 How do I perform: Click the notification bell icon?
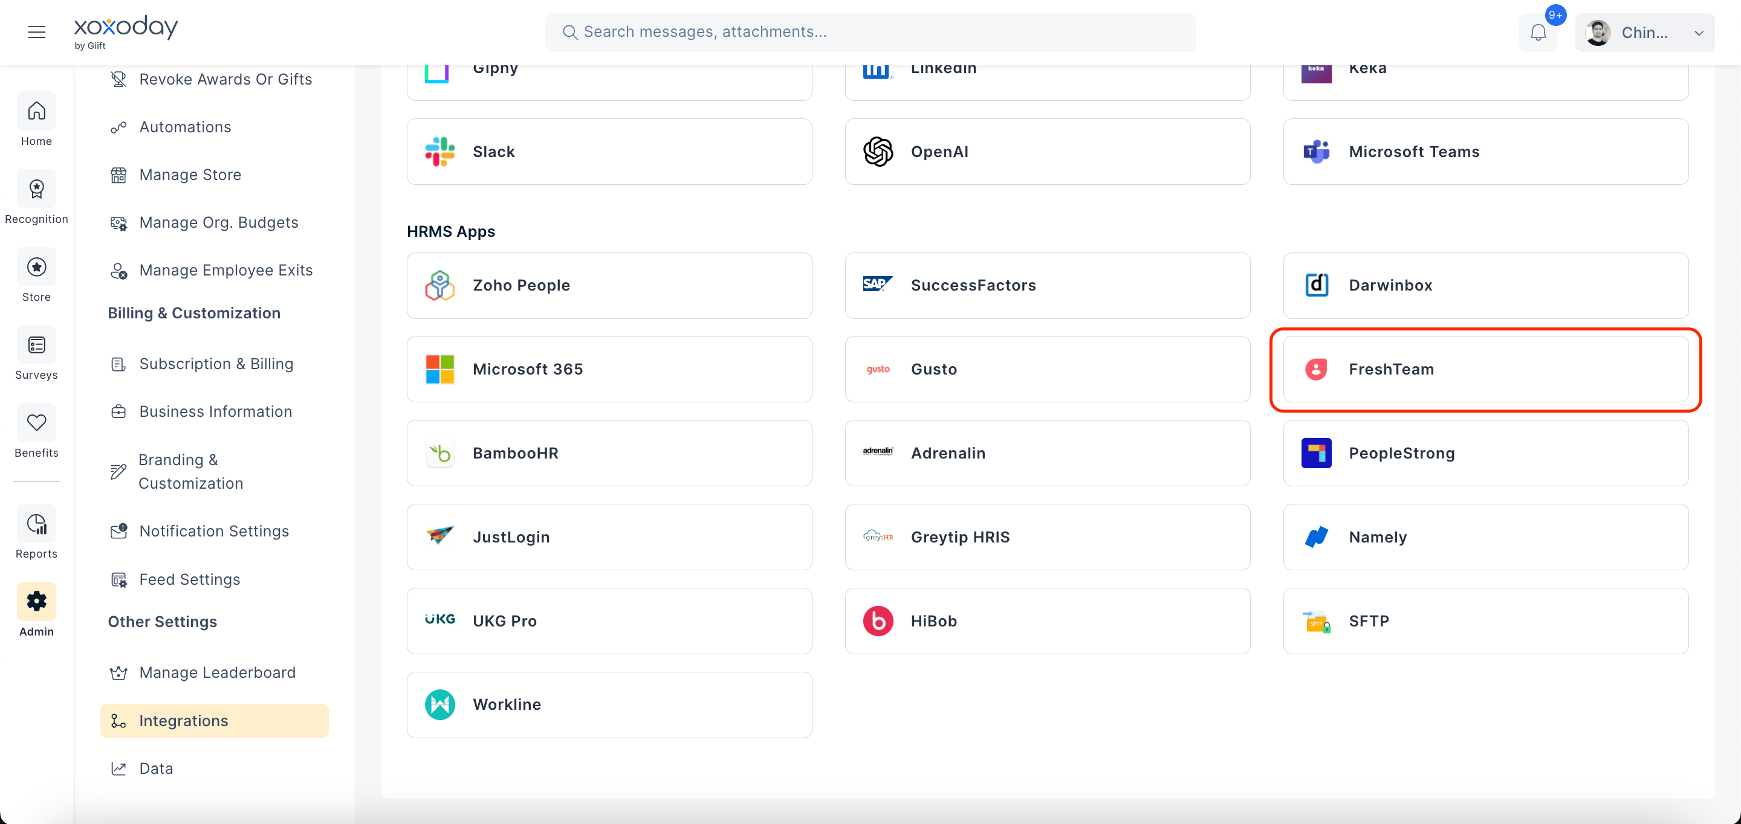pyautogui.click(x=1538, y=33)
